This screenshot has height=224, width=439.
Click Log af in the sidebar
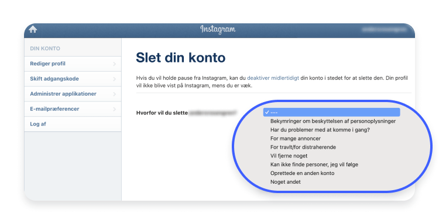click(x=73, y=124)
